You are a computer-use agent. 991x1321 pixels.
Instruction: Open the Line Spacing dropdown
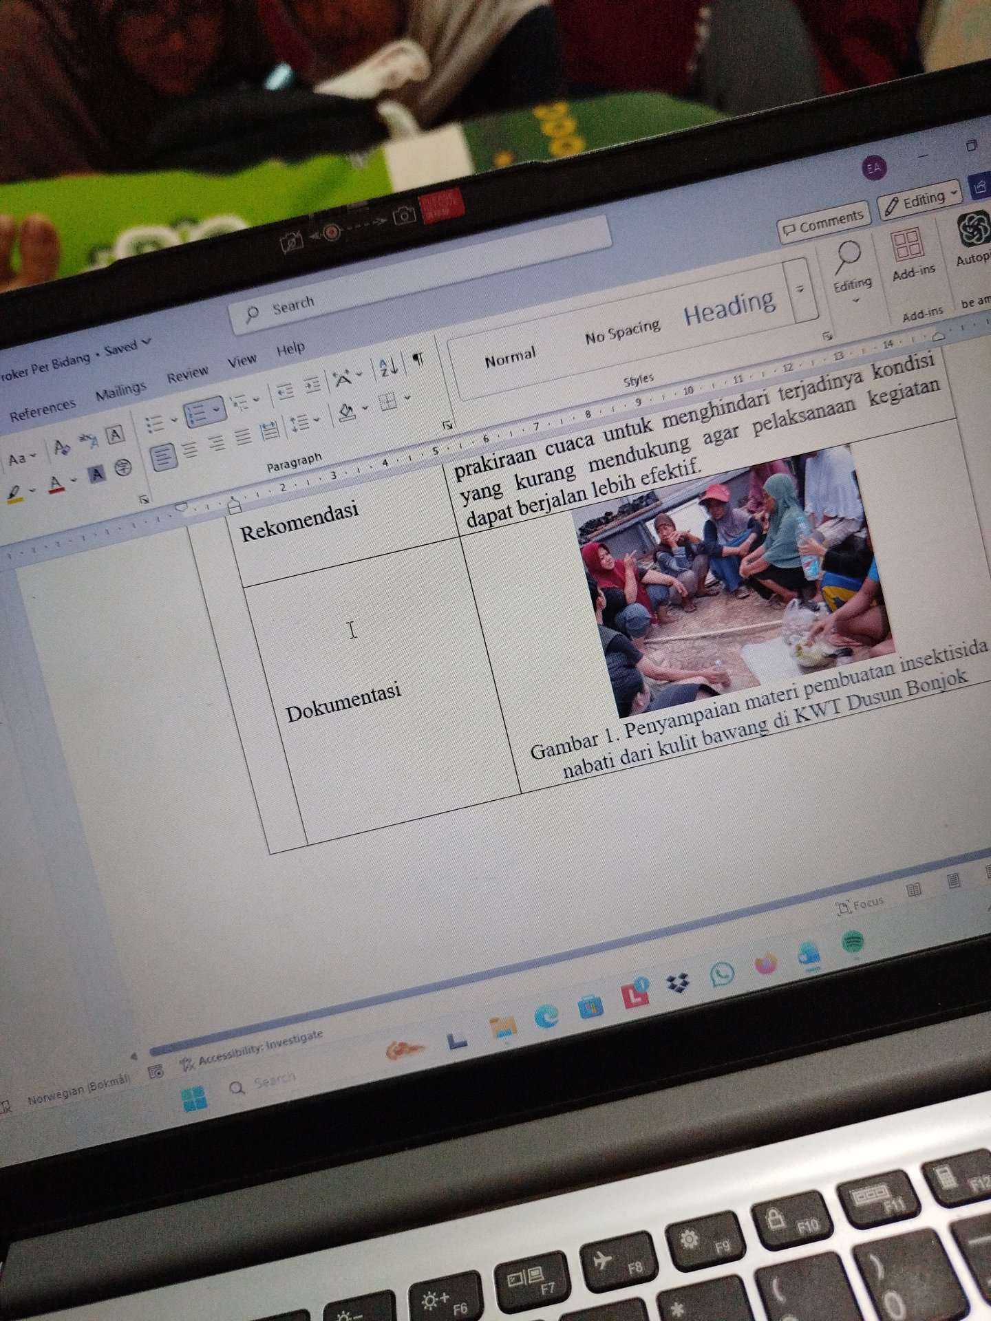click(303, 421)
